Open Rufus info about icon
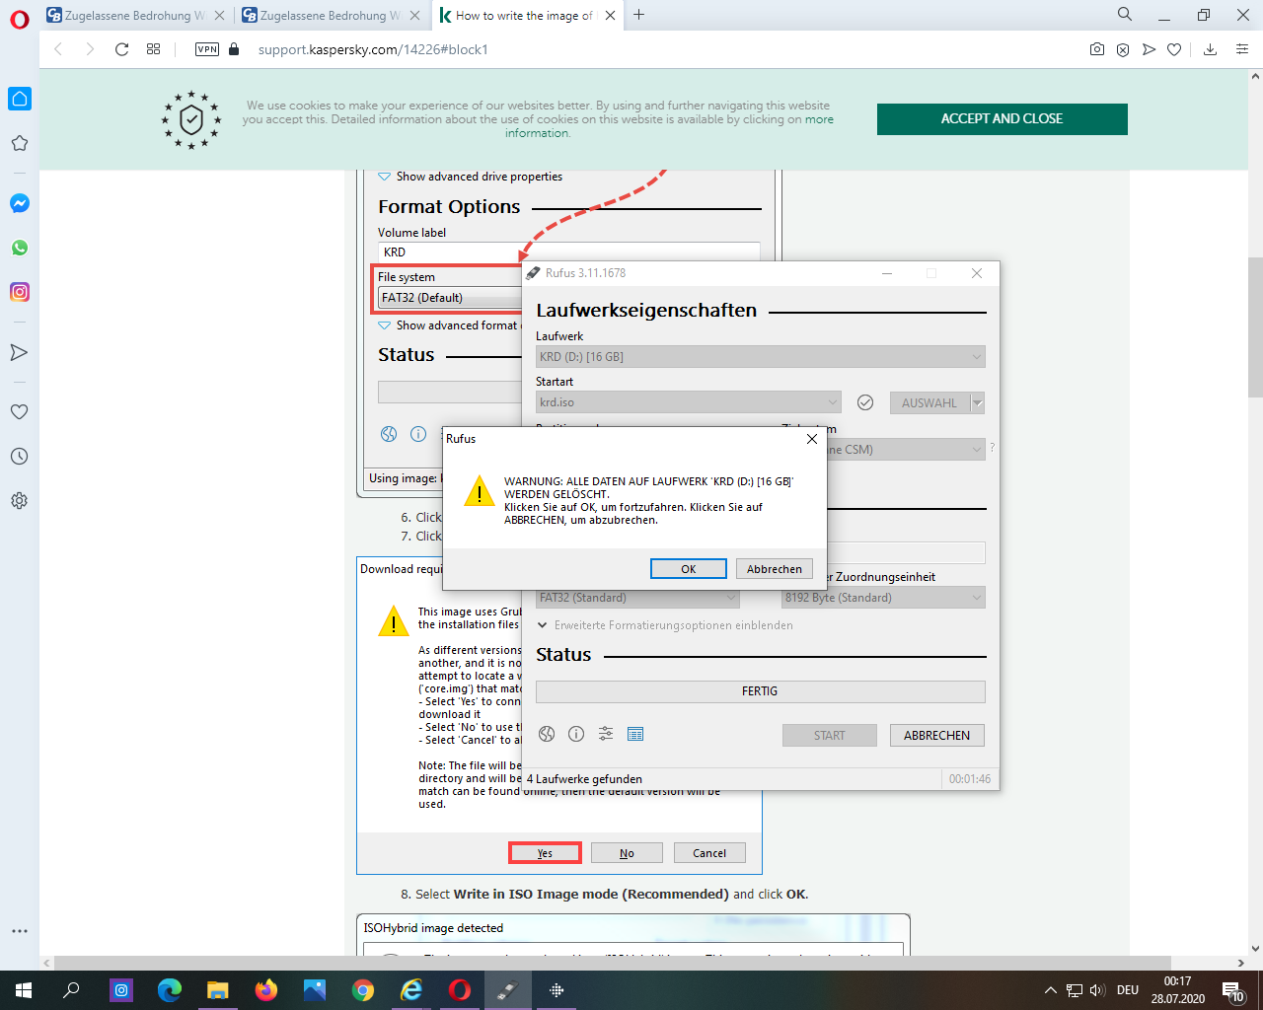This screenshot has width=1263, height=1010. pyautogui.click(x=576, y=734)
